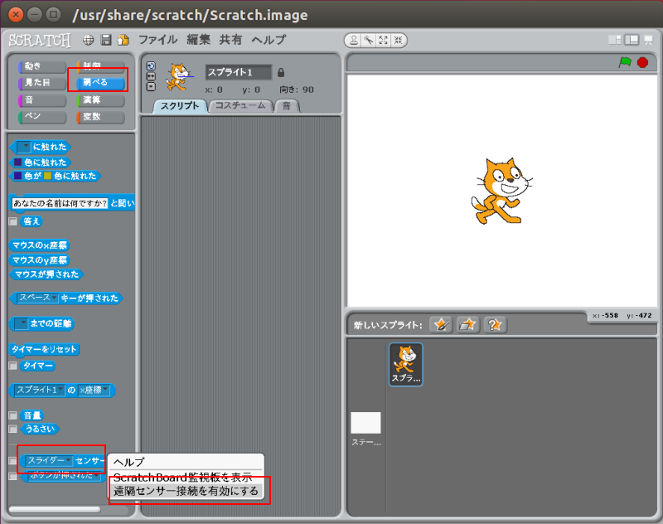Set rotation style to don't rotate
Viewport: 663px width, 524px height.
click(x=151, y=86)
